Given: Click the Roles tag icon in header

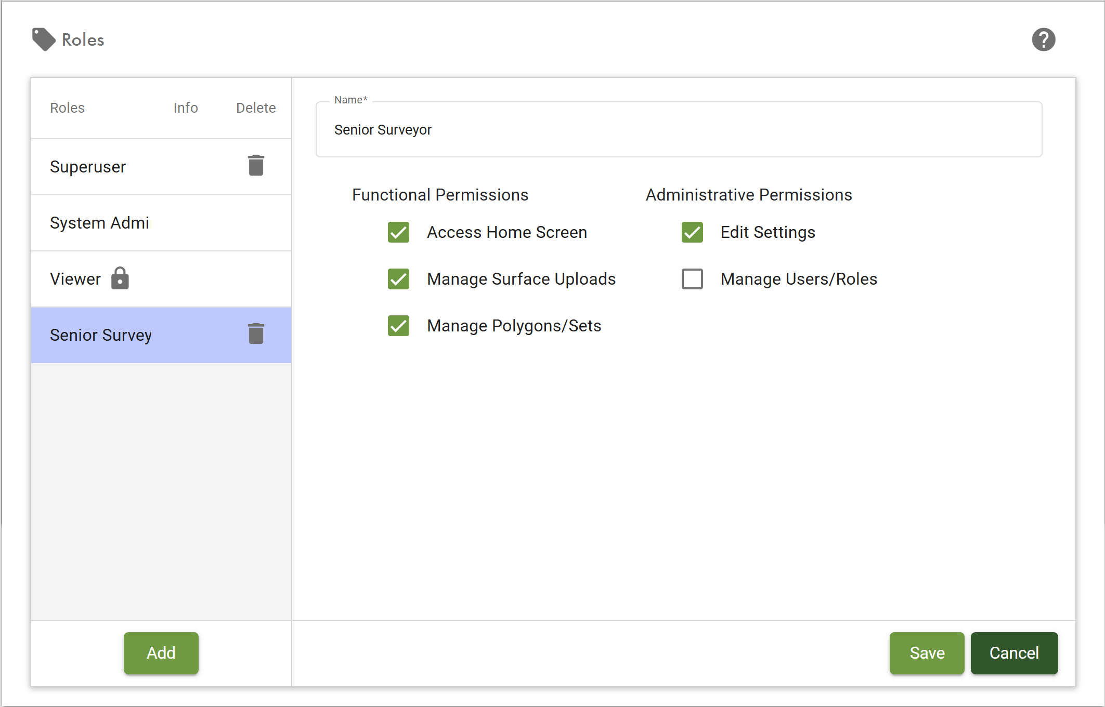Looking at the screenshot, I should tap(44, 39).
